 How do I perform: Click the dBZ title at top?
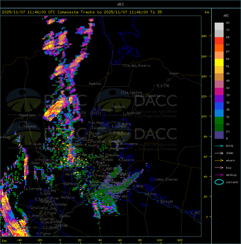tap(121, 4)
